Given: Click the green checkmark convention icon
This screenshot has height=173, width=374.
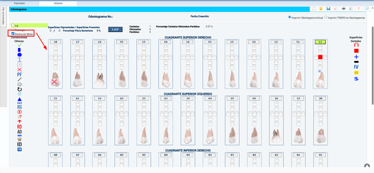Looking at the screenshot, I should [x=19, y=45].
